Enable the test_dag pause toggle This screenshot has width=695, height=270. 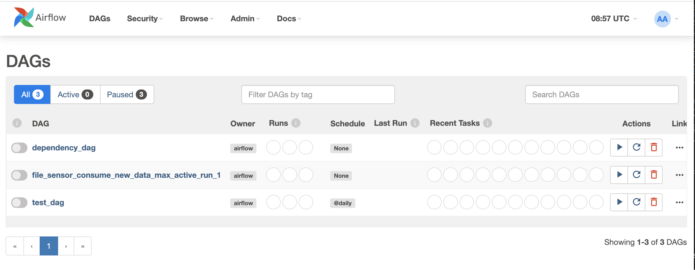pyautogui.click(x=19, y=202)
